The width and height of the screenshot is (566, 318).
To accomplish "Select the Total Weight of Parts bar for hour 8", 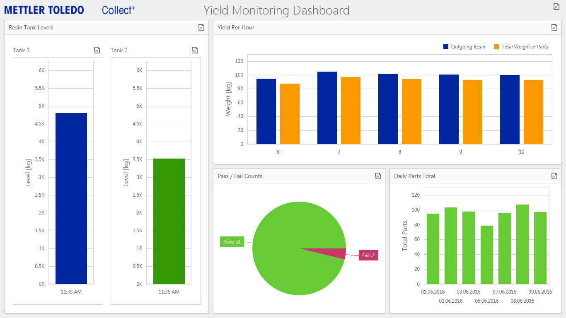I will coord(411,111).
